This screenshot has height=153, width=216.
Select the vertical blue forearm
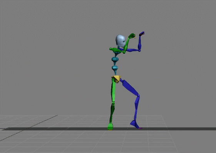140,43
